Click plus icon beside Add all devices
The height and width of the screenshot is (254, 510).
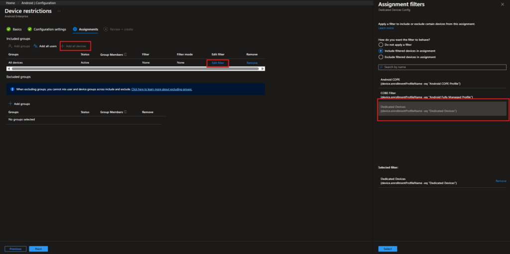coord(62,46)
